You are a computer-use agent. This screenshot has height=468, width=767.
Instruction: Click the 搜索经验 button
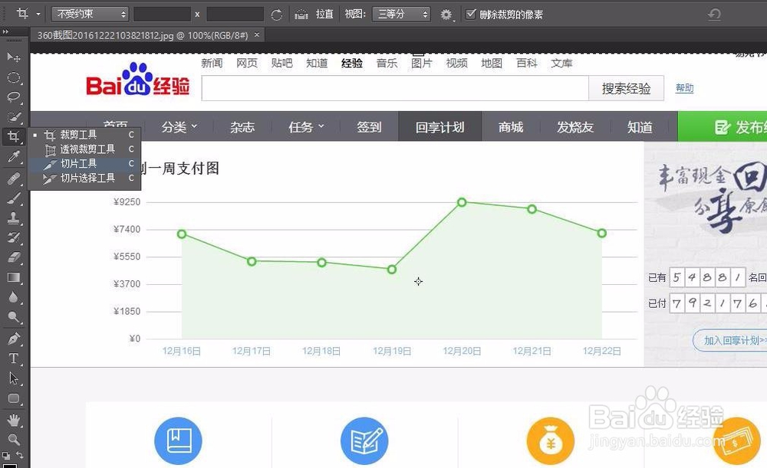626,88
